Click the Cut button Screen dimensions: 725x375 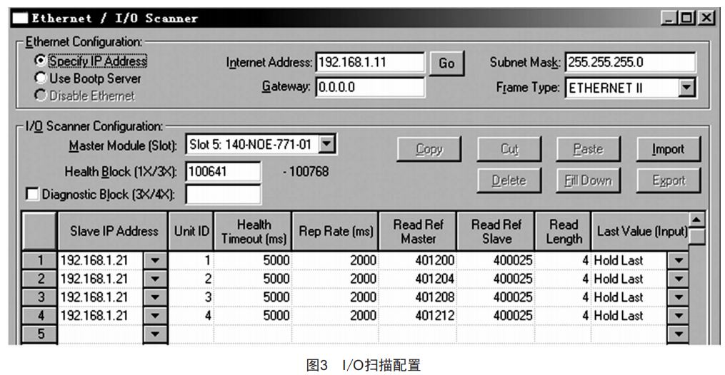(509, 150)
